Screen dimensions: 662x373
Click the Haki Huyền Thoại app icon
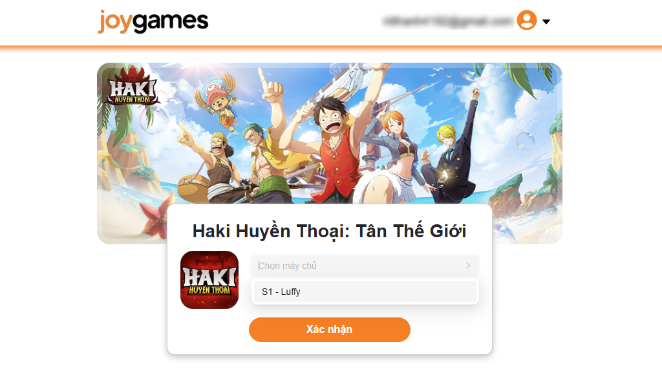click(x=209, y=280)
